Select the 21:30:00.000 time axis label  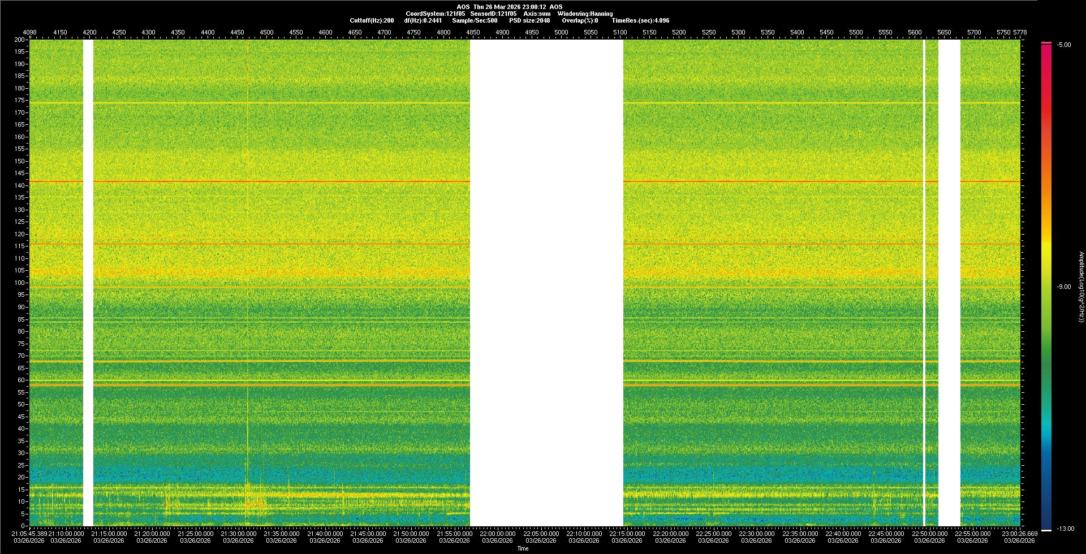pos(238,533)
